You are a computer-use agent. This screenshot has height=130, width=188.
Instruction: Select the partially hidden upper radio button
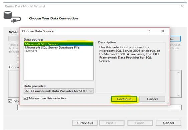[18, 56]
